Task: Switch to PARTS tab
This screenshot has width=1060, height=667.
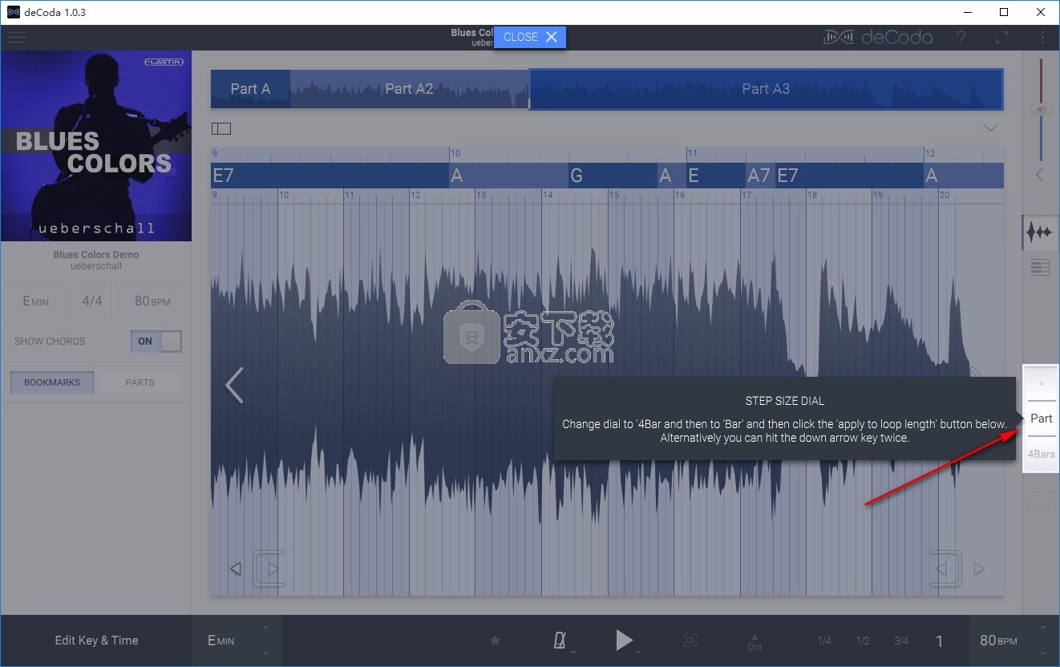Action: (140, 382)
